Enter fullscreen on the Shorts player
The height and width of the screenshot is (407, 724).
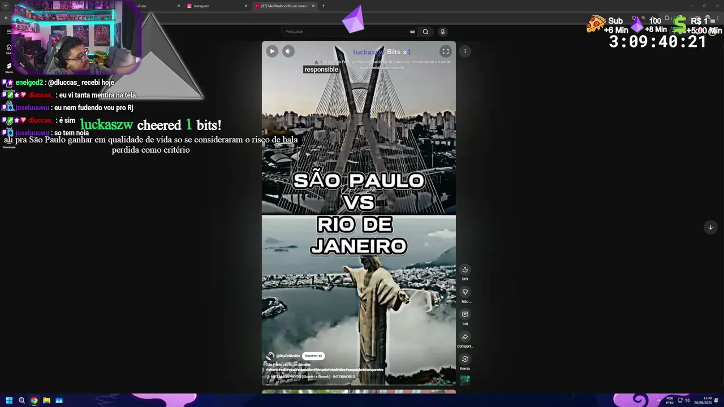446,51
